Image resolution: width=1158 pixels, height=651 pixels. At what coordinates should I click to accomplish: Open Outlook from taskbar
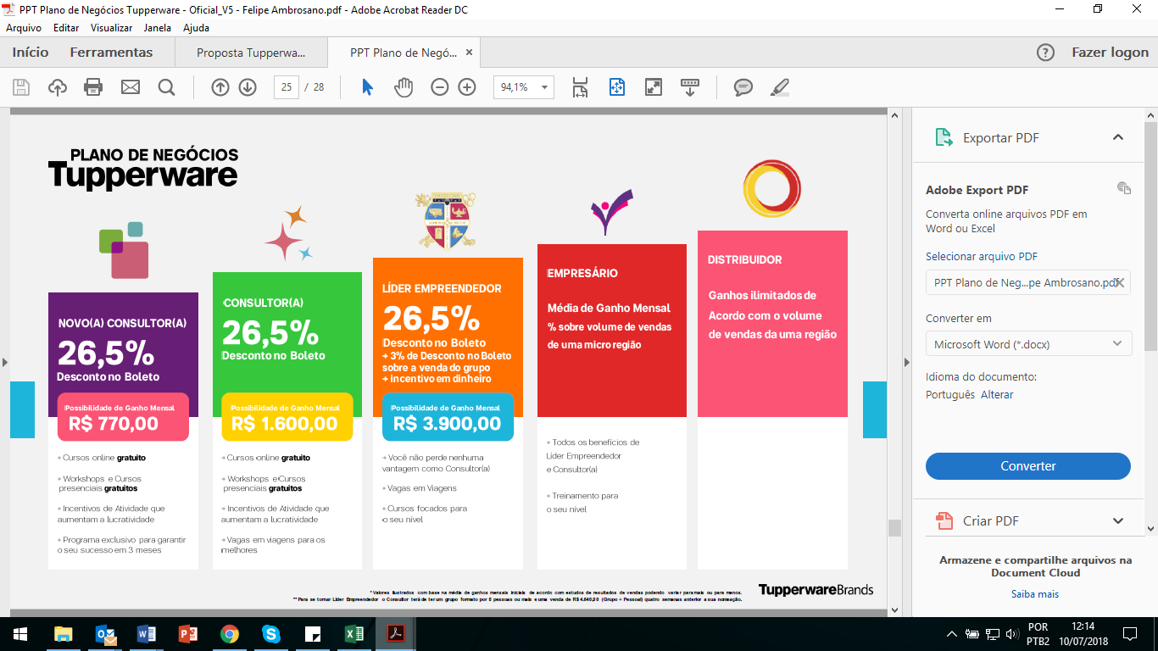pos(105,634)
